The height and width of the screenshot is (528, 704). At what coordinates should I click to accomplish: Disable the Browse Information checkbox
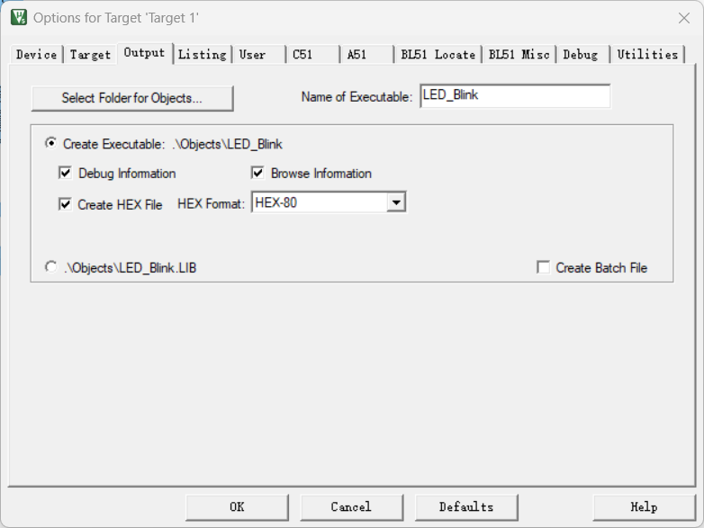click(257, 174)
